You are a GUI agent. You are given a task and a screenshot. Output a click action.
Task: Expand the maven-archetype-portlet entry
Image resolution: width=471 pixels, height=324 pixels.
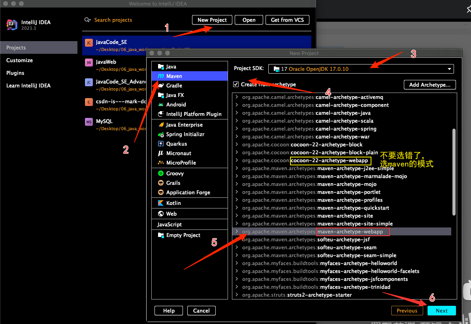point(237,192)
